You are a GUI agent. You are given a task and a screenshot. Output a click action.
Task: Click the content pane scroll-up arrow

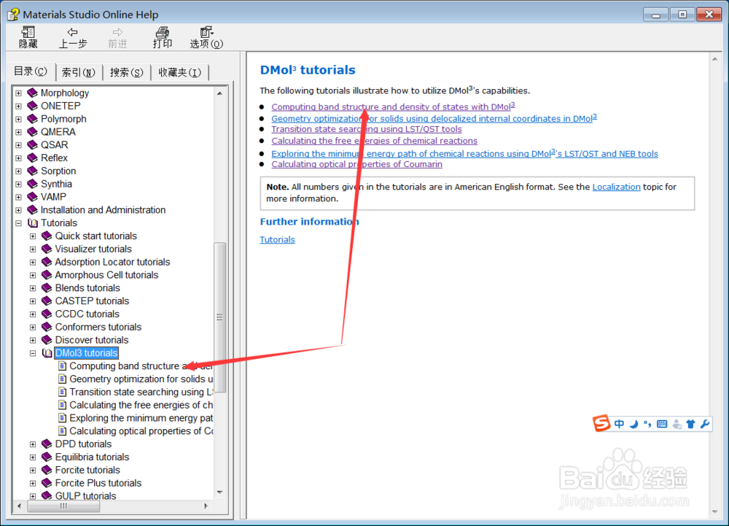[714, 59]
